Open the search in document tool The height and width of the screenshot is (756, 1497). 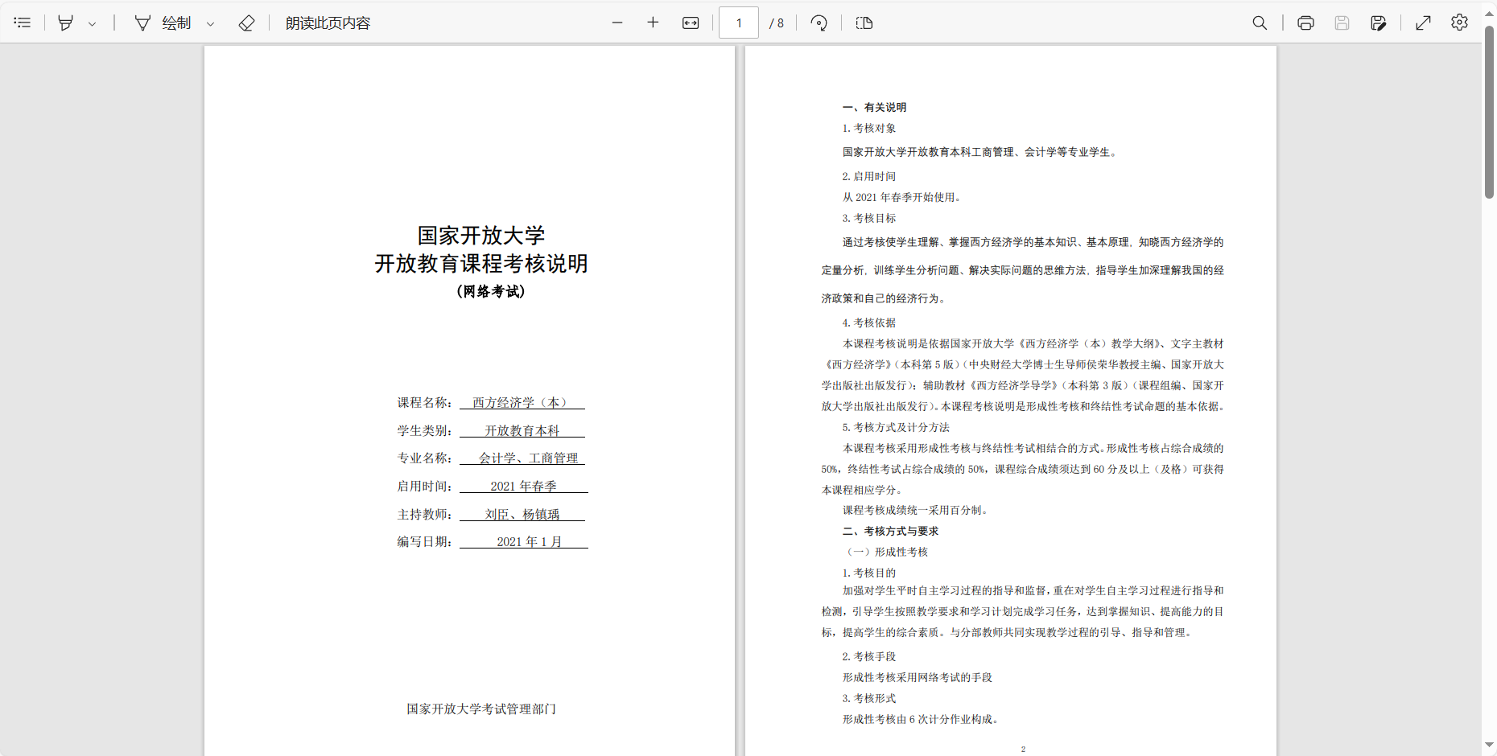(x=1260, y=23)
